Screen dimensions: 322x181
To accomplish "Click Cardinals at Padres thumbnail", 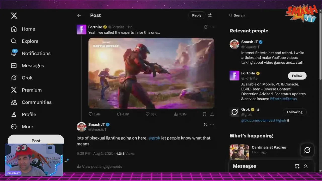I will tap(239, 152).
